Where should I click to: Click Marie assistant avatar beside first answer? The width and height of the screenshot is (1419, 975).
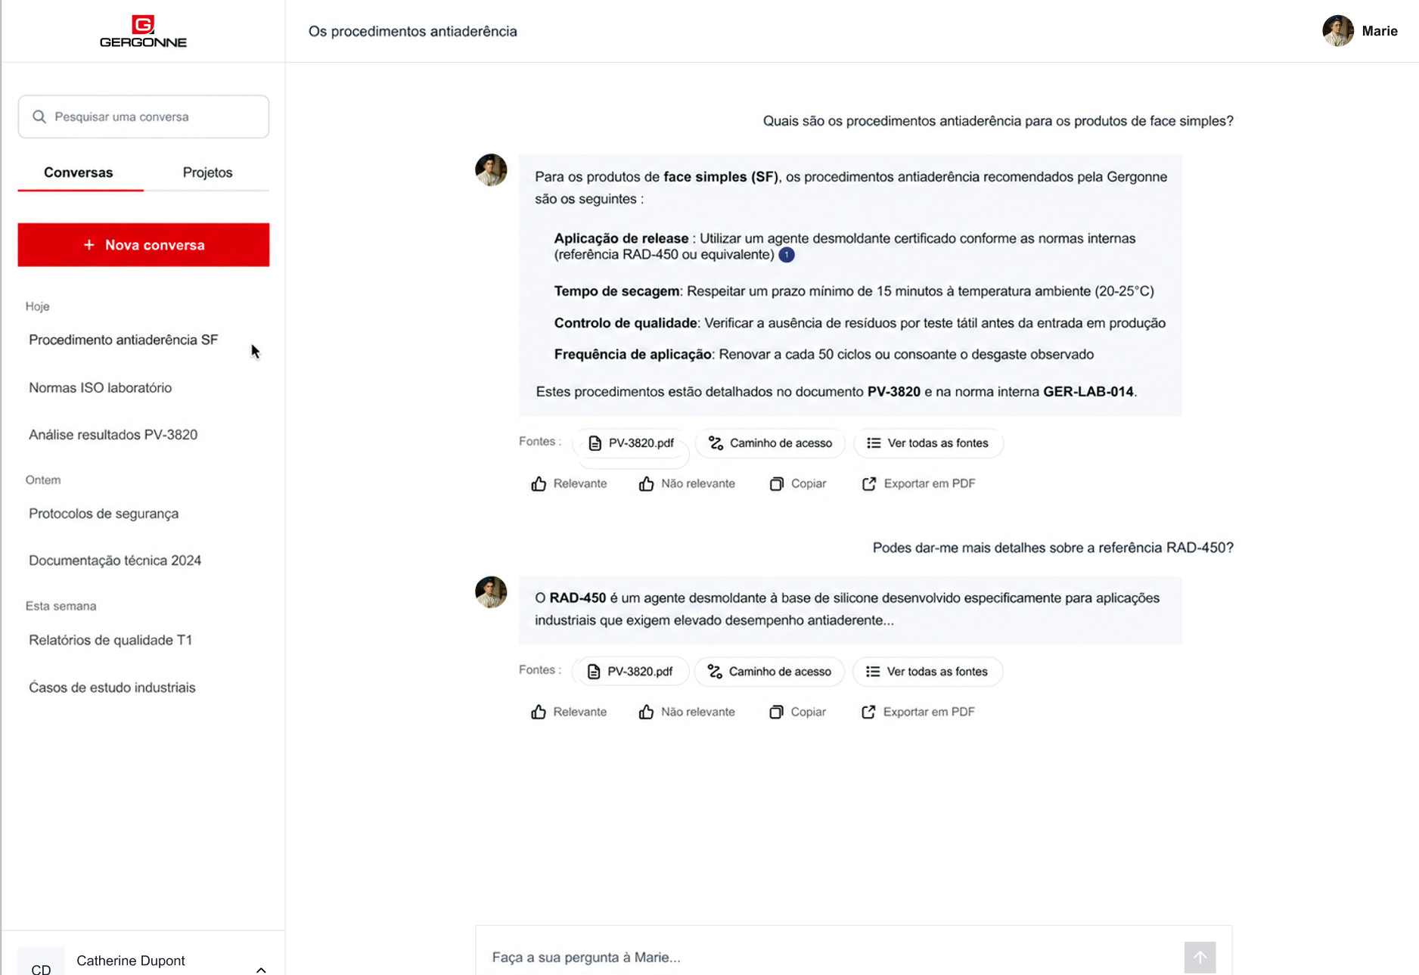(491, 170)
